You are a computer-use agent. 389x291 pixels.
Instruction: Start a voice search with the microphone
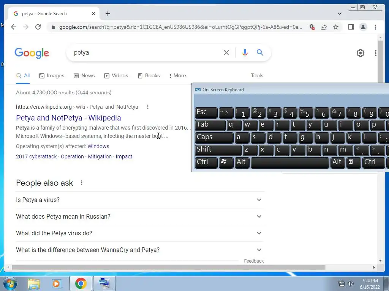[245, 52]
